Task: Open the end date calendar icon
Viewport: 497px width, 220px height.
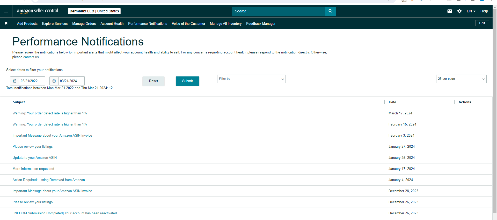Action: tap(54, 81)
